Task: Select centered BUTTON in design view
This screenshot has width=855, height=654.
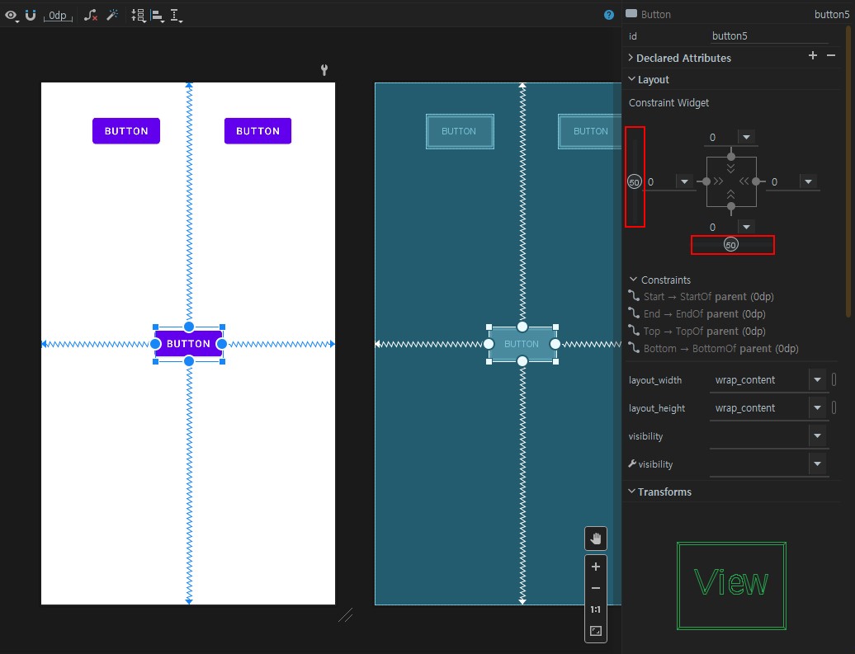Action: click(188, 344)
